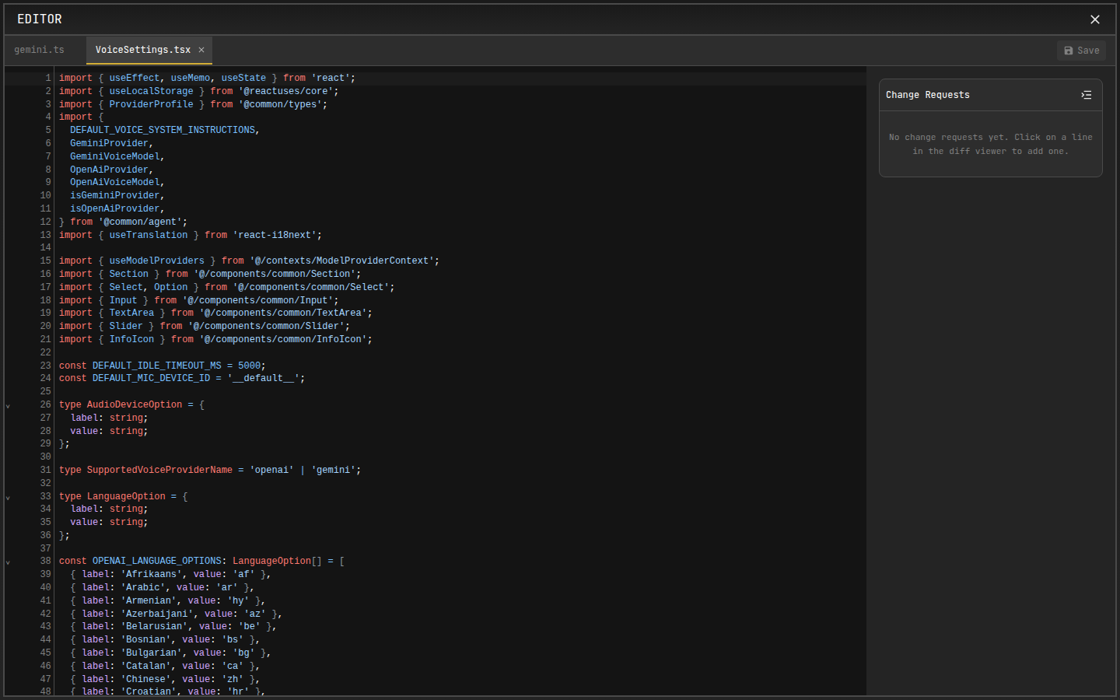
Task: Click the value 5000 on line 23
Action: click(250, 366)
